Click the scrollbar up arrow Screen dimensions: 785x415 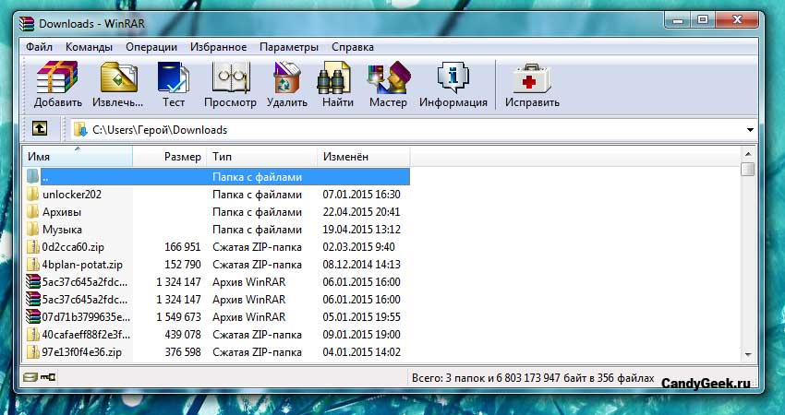point(748,154)
